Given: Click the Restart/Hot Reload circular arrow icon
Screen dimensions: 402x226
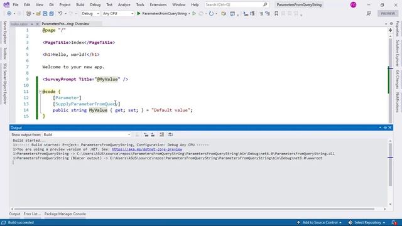Looking at the screenshot, I should 211,14.
